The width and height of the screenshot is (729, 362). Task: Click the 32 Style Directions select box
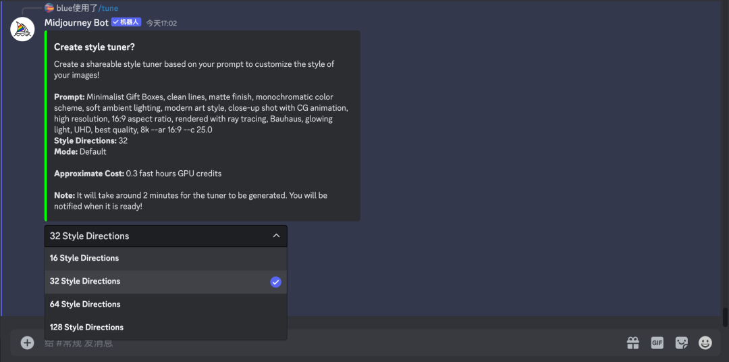pyautogui.click(x=166, y=236)
